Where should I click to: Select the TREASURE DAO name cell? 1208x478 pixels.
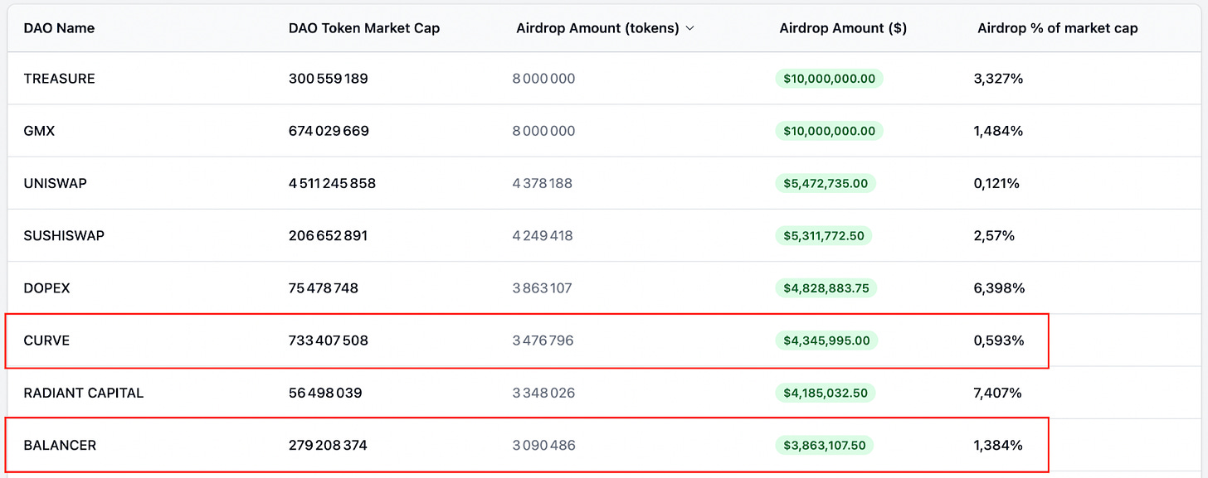tap(60, 79)
